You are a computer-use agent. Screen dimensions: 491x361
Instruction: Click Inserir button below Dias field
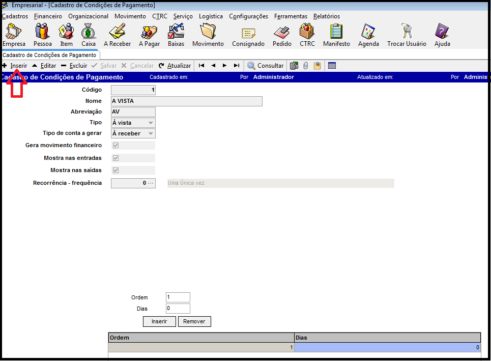coord(159,322)
